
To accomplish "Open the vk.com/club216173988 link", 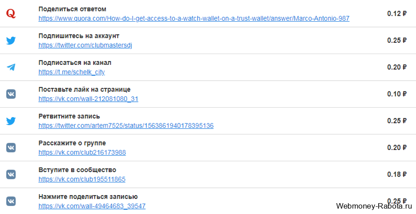I will pyautogui.click(x=82, y=152).
